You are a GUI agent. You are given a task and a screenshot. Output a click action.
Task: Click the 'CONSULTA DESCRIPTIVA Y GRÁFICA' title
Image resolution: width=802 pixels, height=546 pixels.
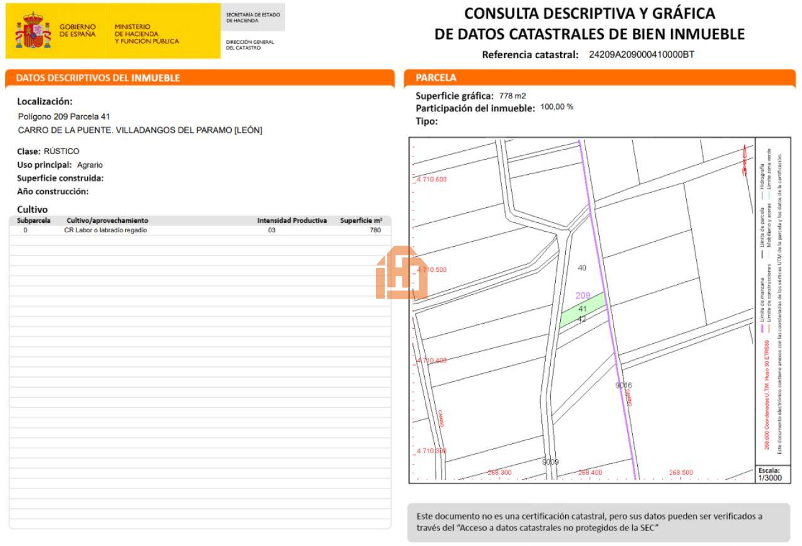click(x=590, y=13)
